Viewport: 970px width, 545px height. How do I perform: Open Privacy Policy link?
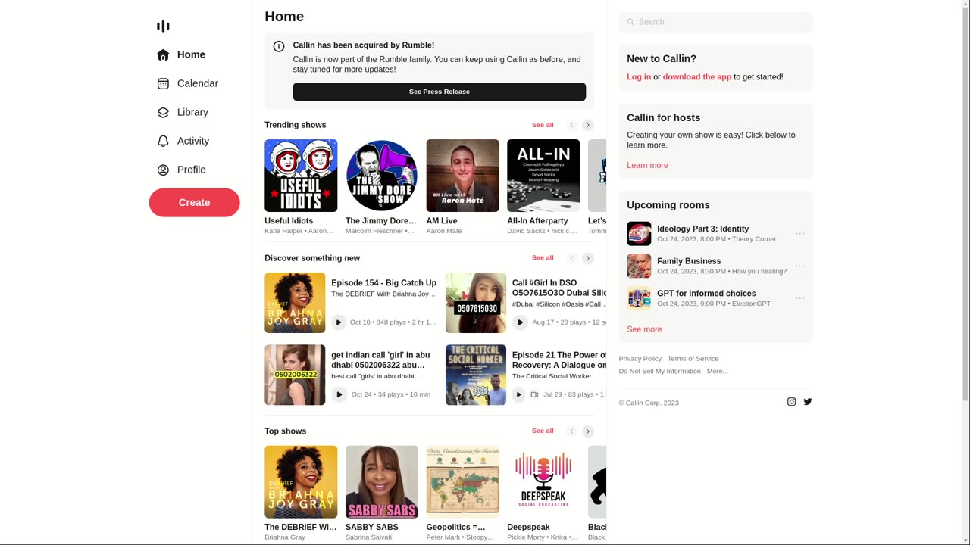pyautogui.click(x=640, y=359)
